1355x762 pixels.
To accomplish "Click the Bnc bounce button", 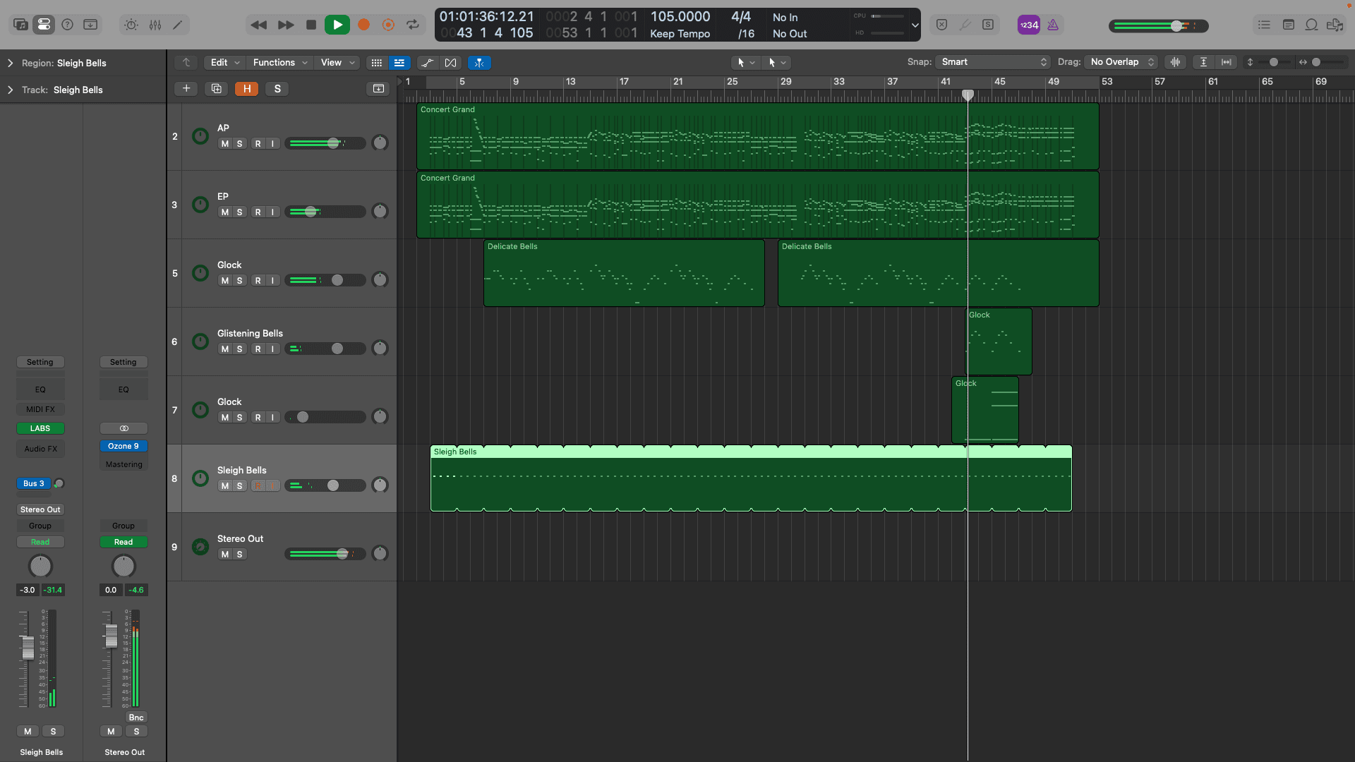I will click(x=136, y=718).
